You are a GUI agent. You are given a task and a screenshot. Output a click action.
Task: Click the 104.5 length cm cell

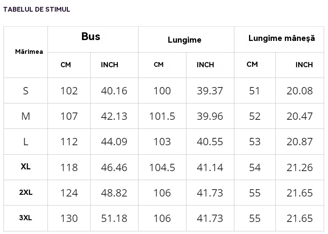(162, 167)
